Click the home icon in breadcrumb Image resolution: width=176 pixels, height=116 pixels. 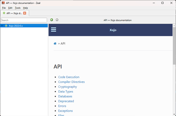click(x=55, y=44)
